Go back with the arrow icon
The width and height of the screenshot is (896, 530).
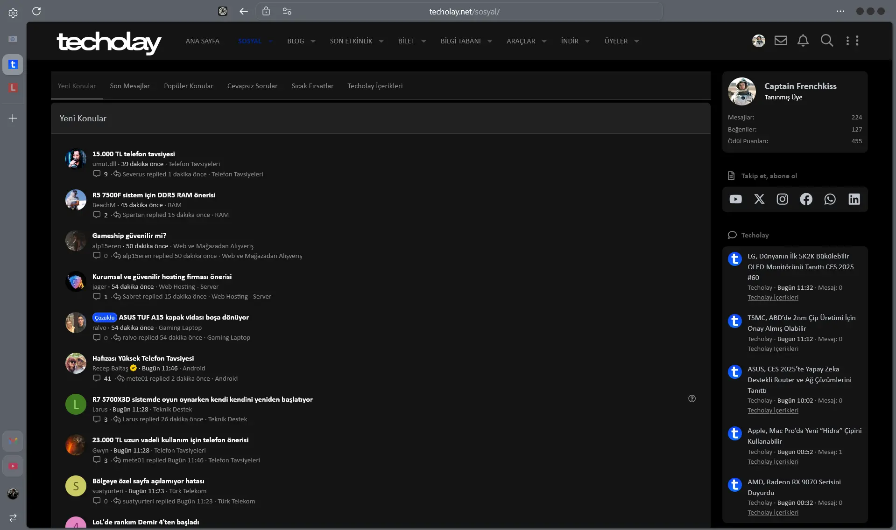(244, 11)
